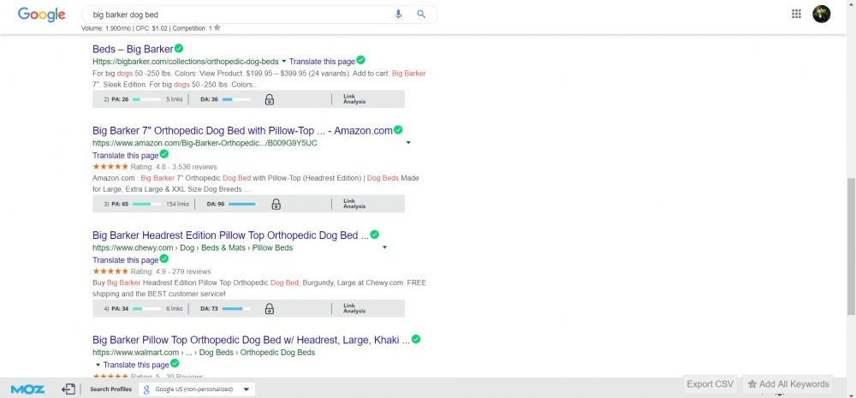The height and width of the screenshot is (398, 856).
Task: Open Beds – Big Barker result
Action: pos(133,49)
